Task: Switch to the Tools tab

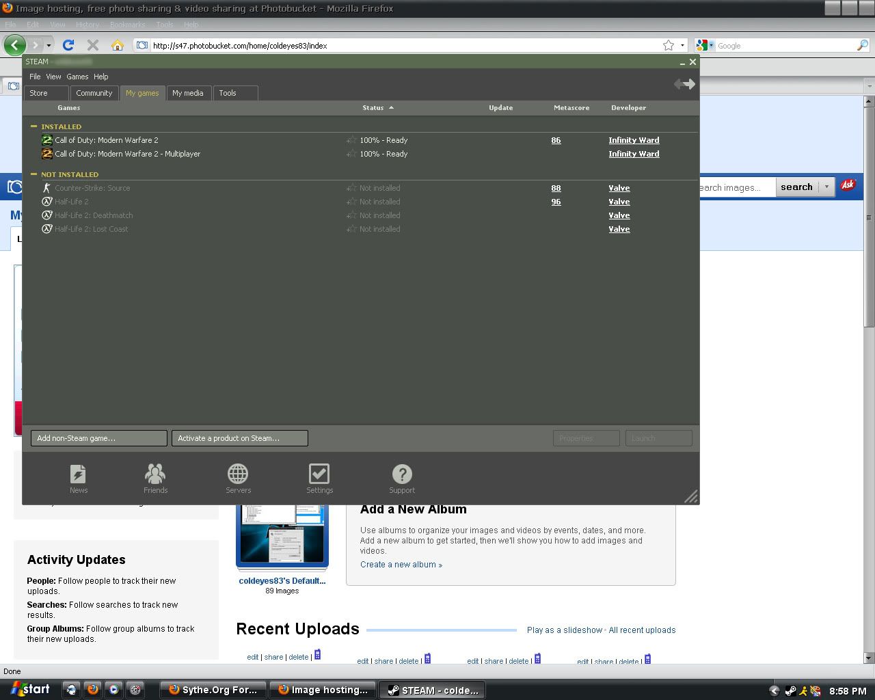Action: coord(236,93)
